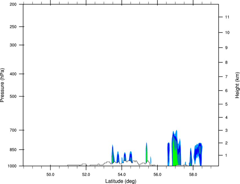
Task: Click the 58.0 latitude tick label
Action: click(x=193, y=175)
